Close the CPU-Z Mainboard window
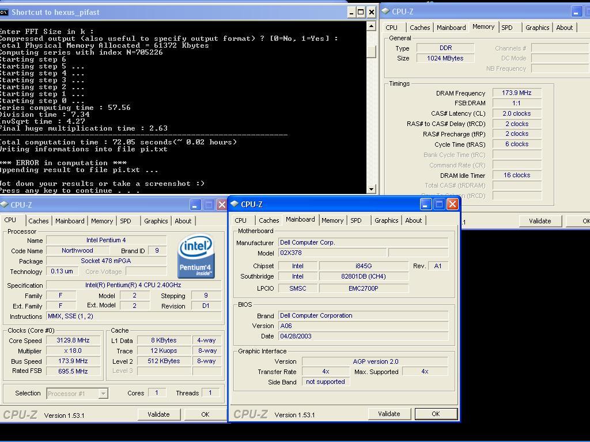Screen dimensions: 590x442 click(x=453, y=204)
